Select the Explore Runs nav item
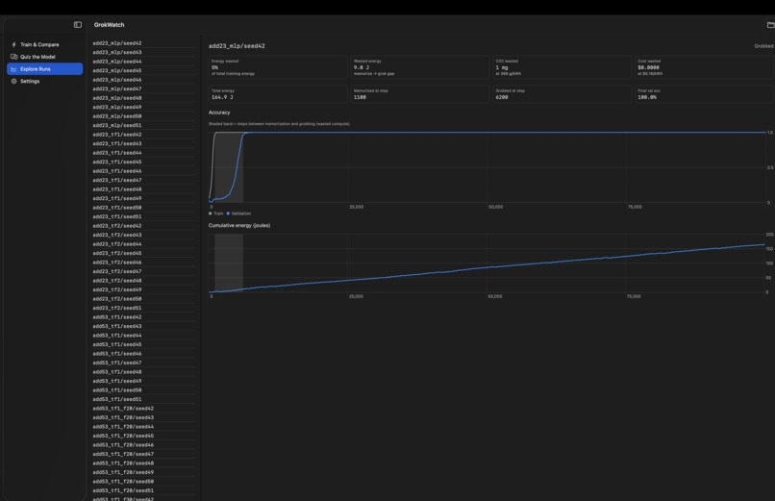The width and height of the screenshot is (775, 501). [x=45, y=69]
